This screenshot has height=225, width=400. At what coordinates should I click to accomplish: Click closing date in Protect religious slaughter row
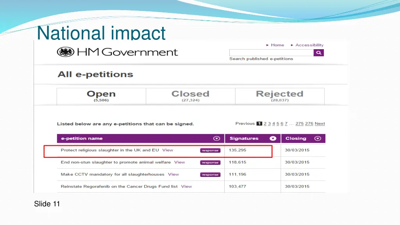pos(297,150)
